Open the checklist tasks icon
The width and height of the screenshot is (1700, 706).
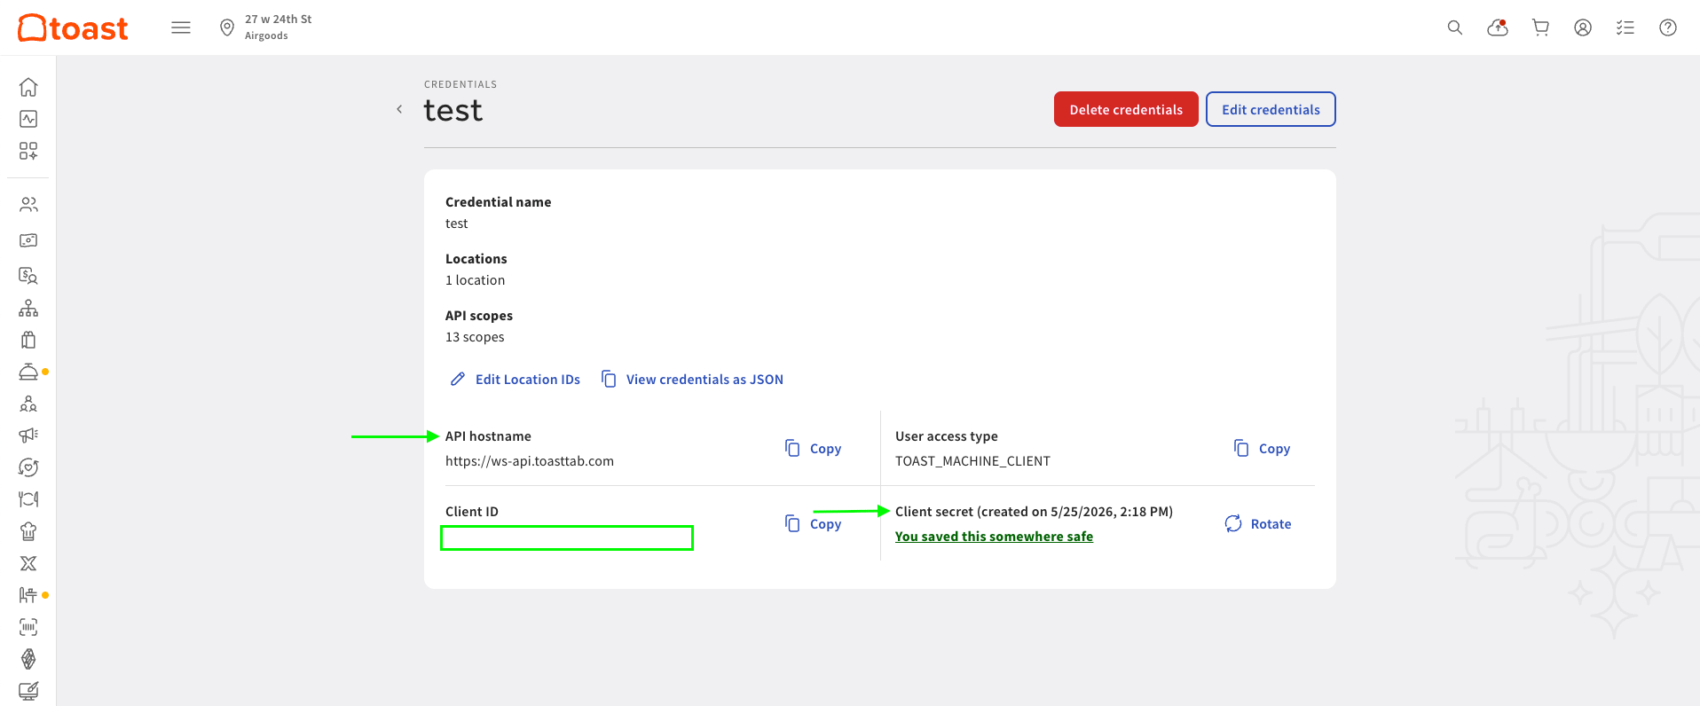click(x=1625, y=27)
